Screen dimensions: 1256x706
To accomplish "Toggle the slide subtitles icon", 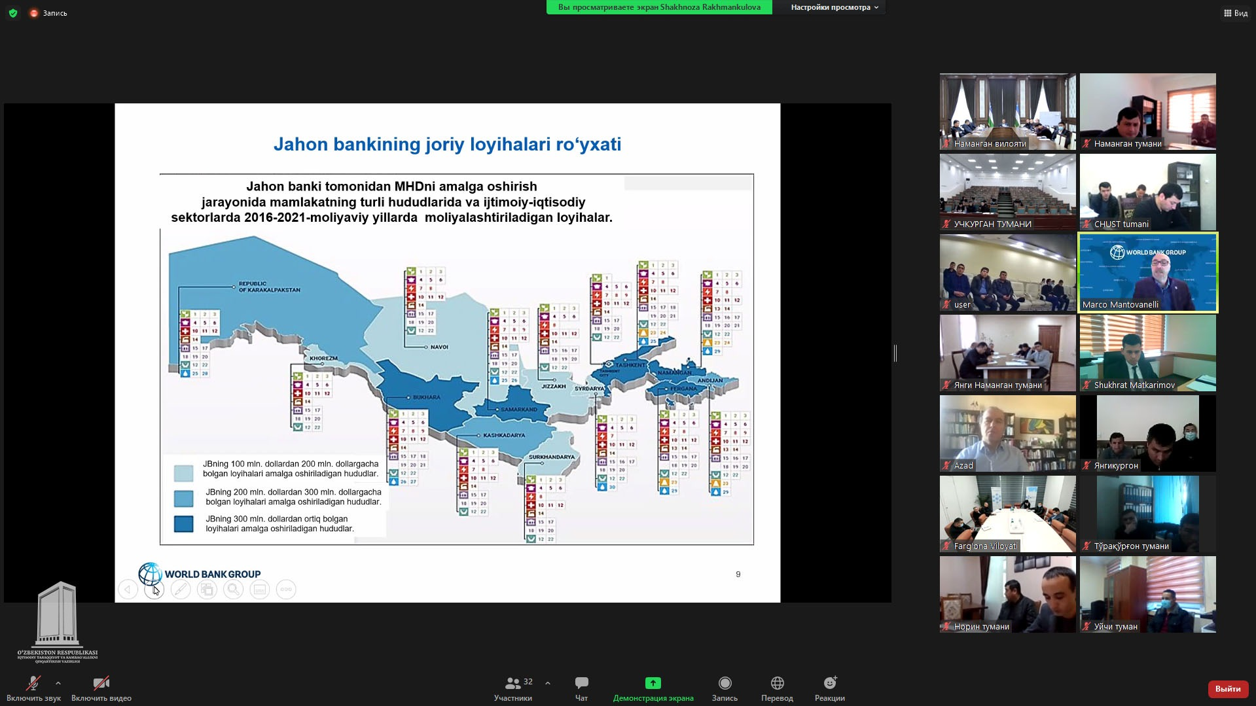I will [x=260, y=590].
